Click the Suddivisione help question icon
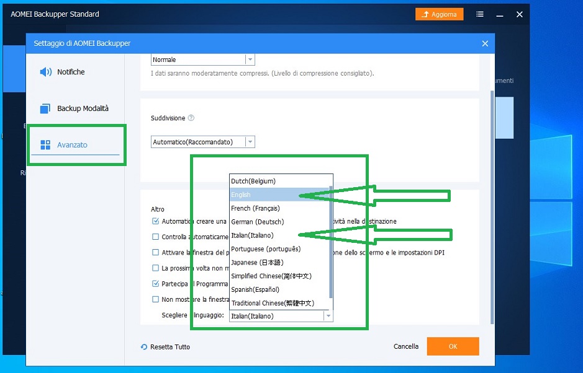The image size is (583, 373). pyautogui.click(x=191, y=118)
